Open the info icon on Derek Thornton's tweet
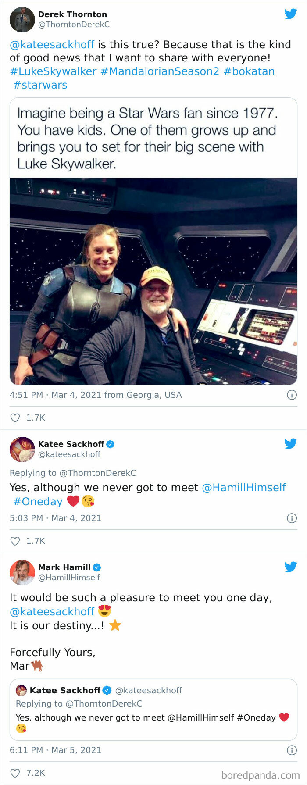The height and width of the screenshot is (785, 307). tap(292, 395)
